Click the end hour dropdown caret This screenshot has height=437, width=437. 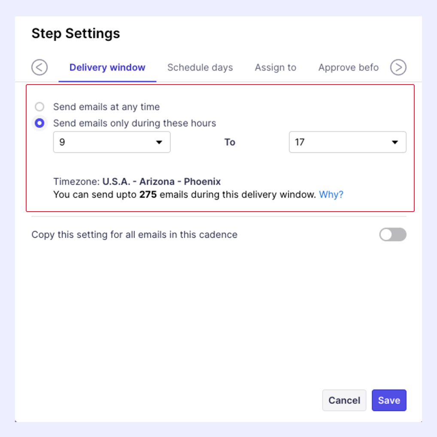[x=395, y=143]
